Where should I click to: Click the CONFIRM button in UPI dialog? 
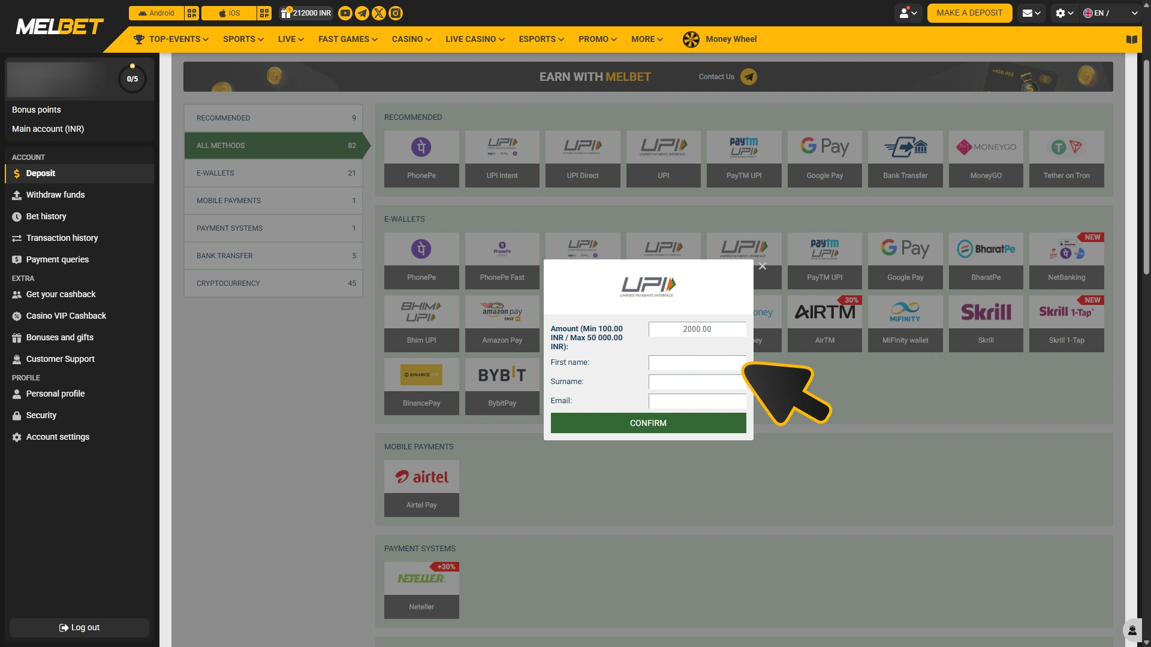tap(648, 423)
